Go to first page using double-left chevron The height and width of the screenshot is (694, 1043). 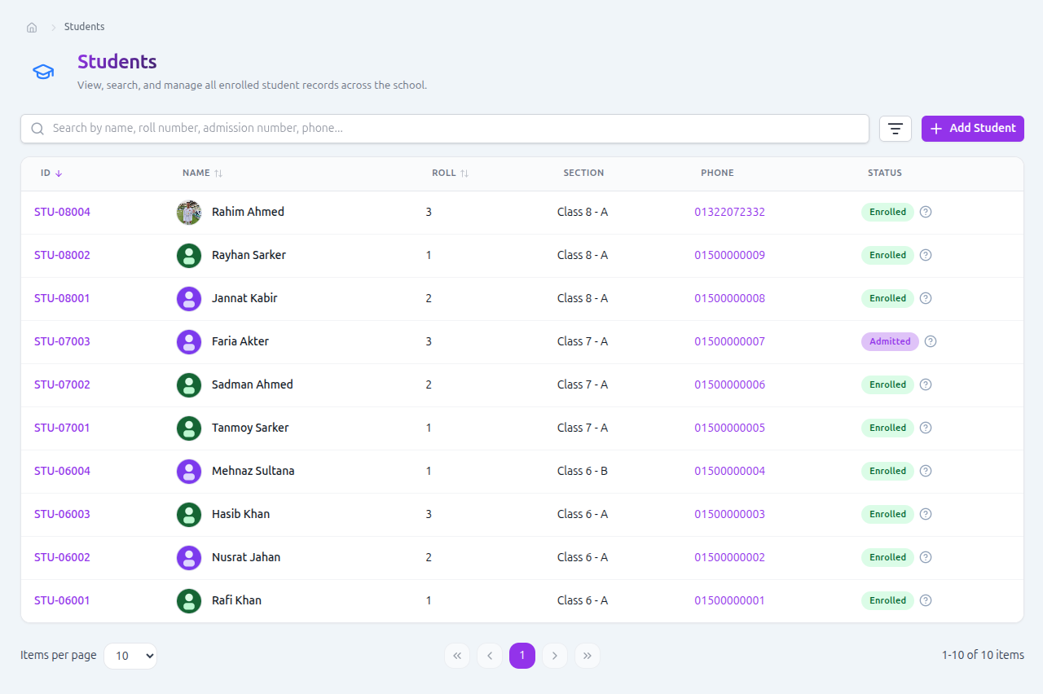tap(457, 656)
